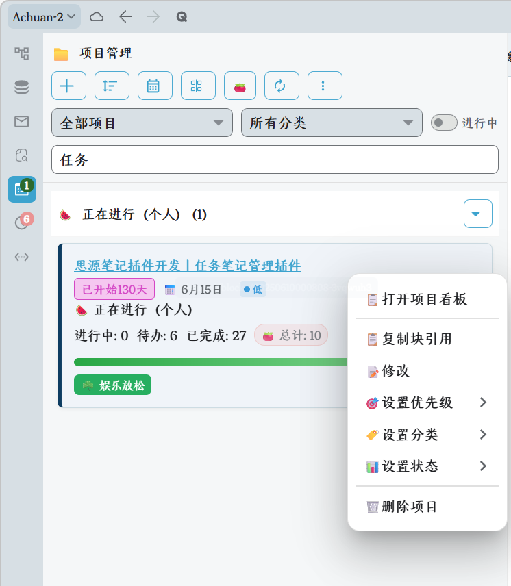Expand the 设置优先级 submenu

coord(426,403)
